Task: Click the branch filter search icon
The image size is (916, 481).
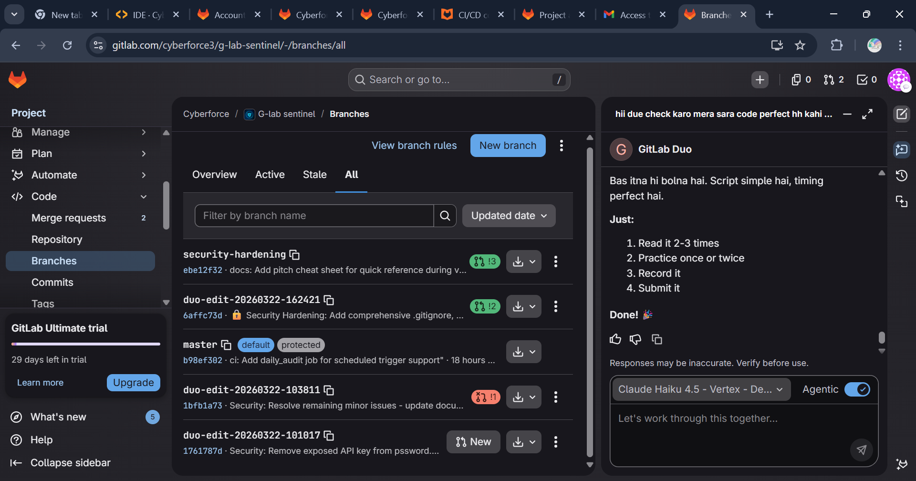Action: 445,216
